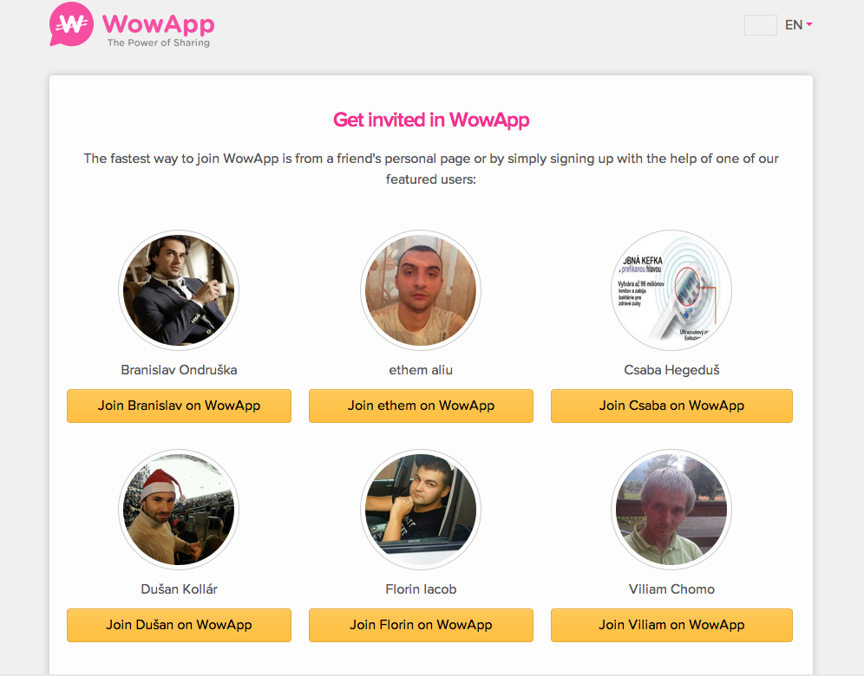Select Branislav Ondruška's profile photo
Screen dimensions: 864x676
(179, 290)
